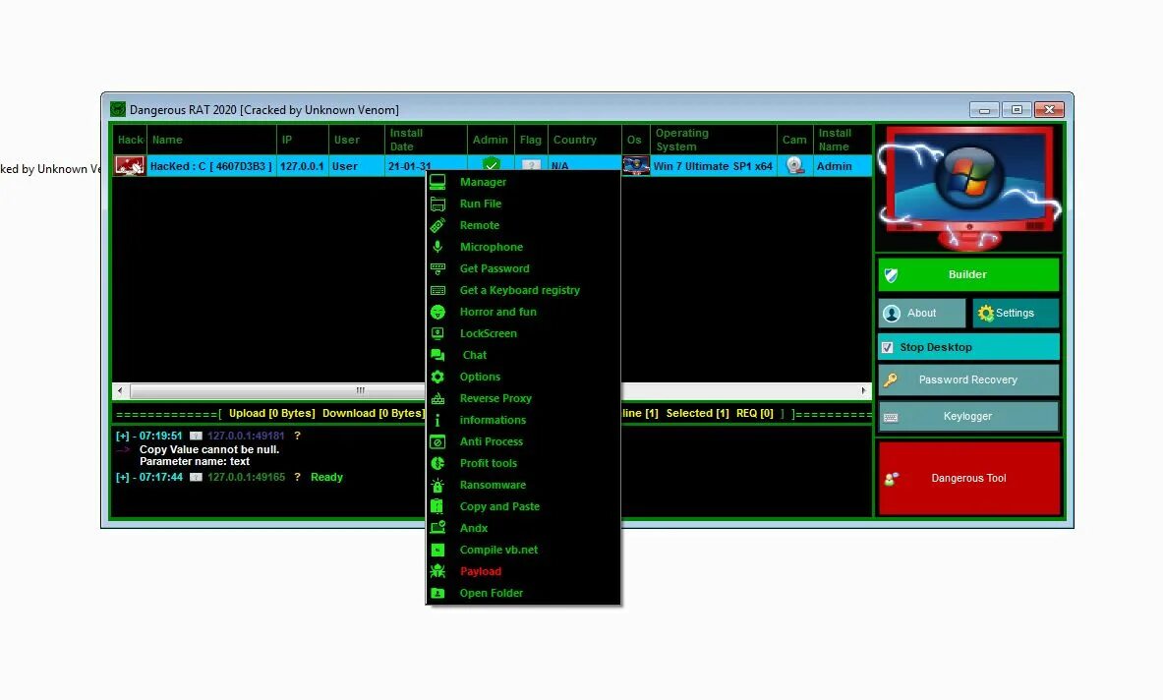The height and width of the screenshot is (700, 1163).
Task: Click the Compile vb.net icon
Action: (437, 550)
